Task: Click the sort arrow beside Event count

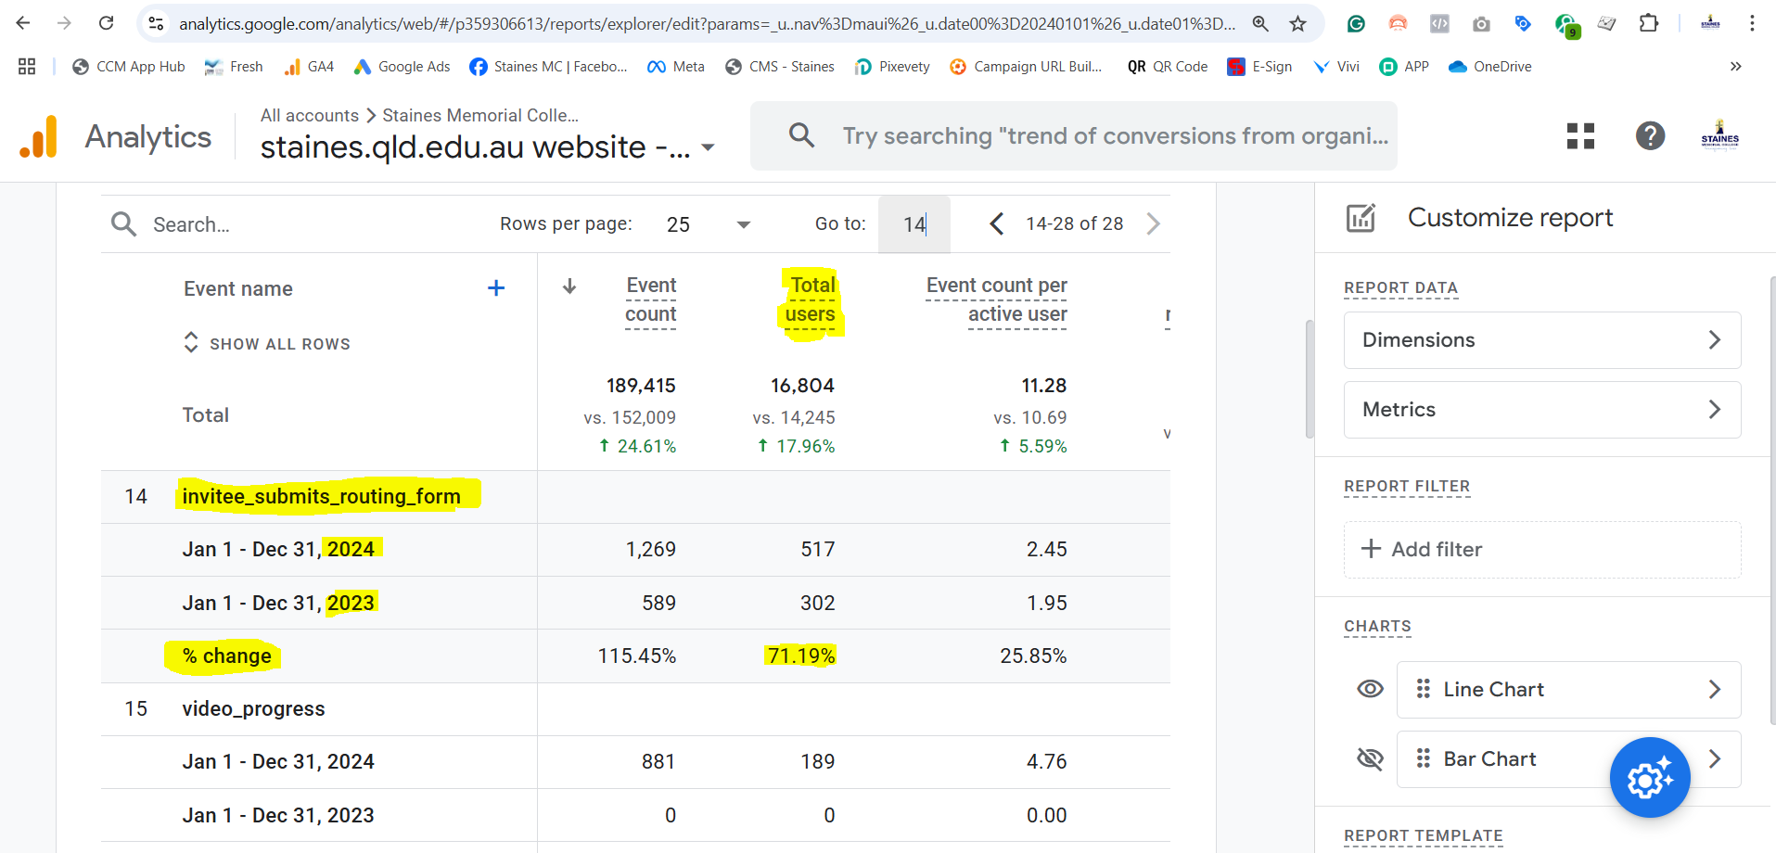Action: (569, 286)
